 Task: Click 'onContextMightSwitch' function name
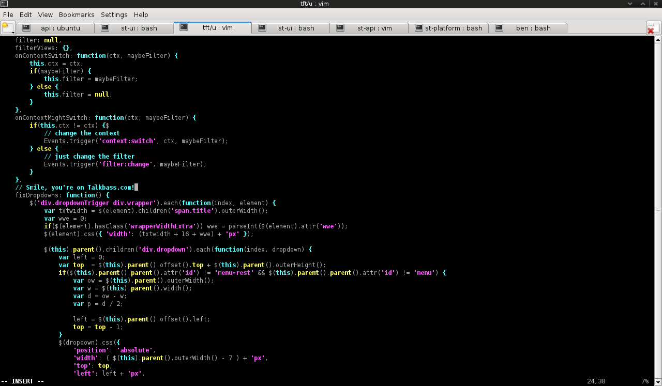click(51, 117)
